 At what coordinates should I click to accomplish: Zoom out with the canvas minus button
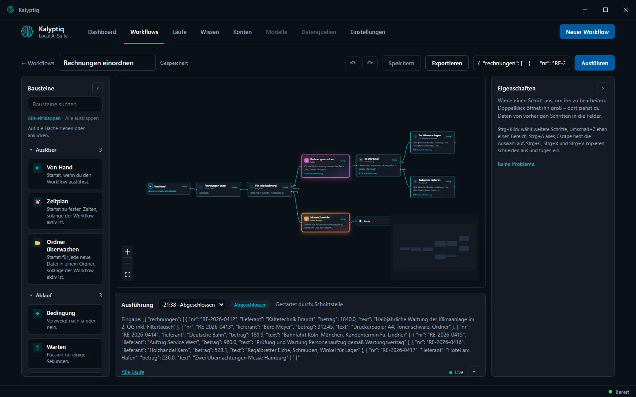point(128,263)
